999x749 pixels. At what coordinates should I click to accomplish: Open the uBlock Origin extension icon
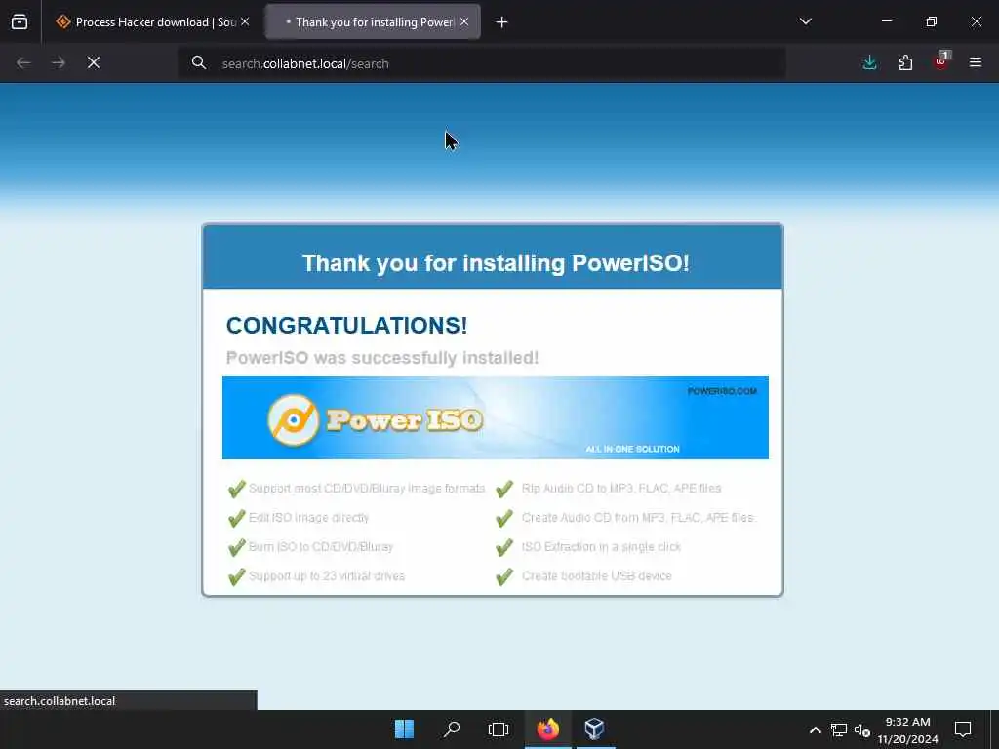(x=941, y=61)
